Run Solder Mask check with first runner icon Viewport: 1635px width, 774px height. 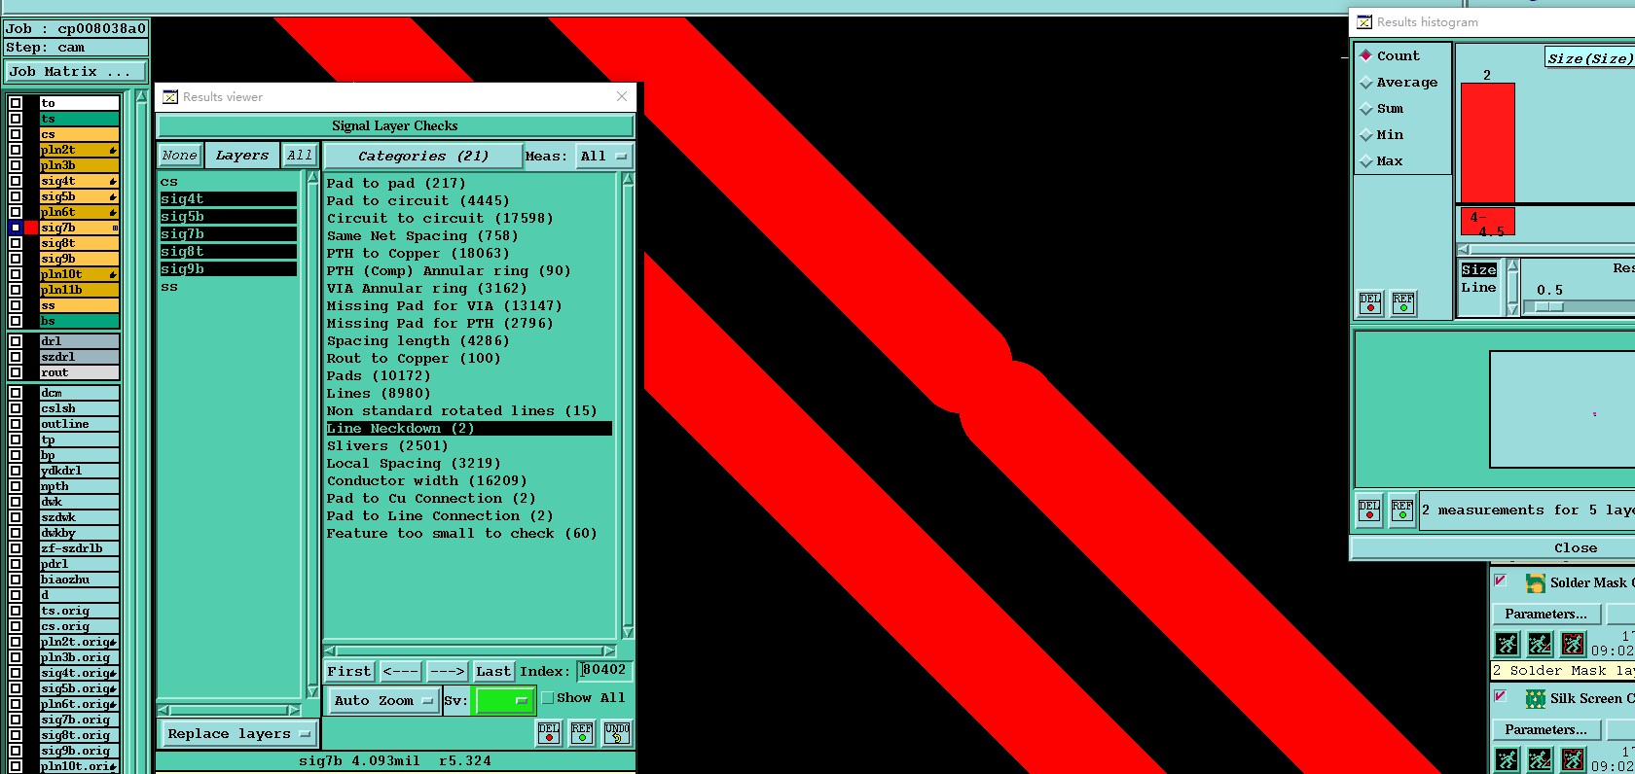pyautogui.click(x=1507, y=644)
